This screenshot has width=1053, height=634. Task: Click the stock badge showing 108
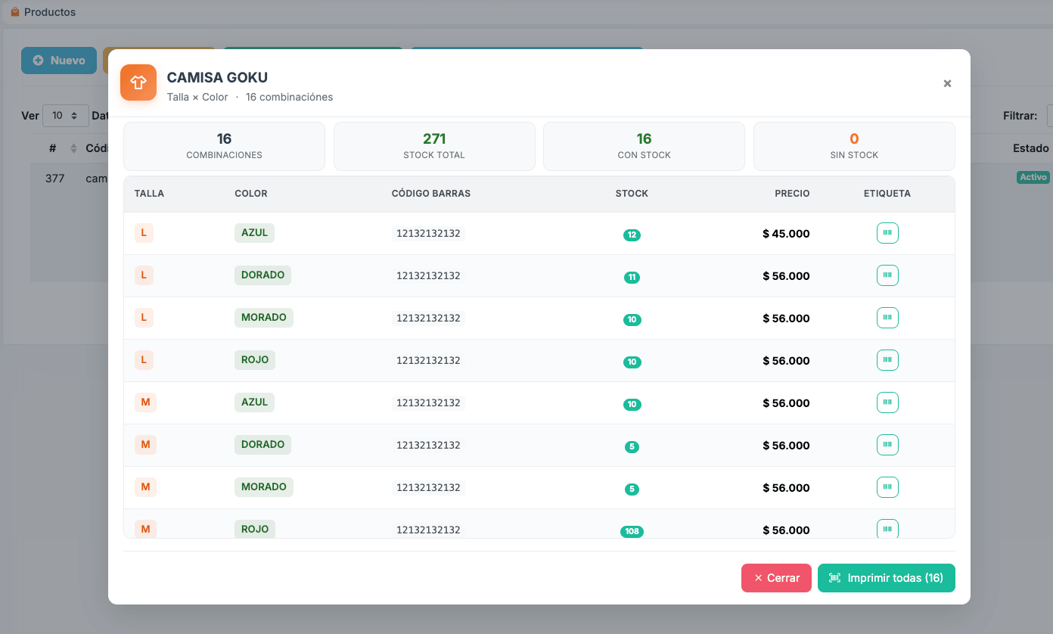point(632,532)
